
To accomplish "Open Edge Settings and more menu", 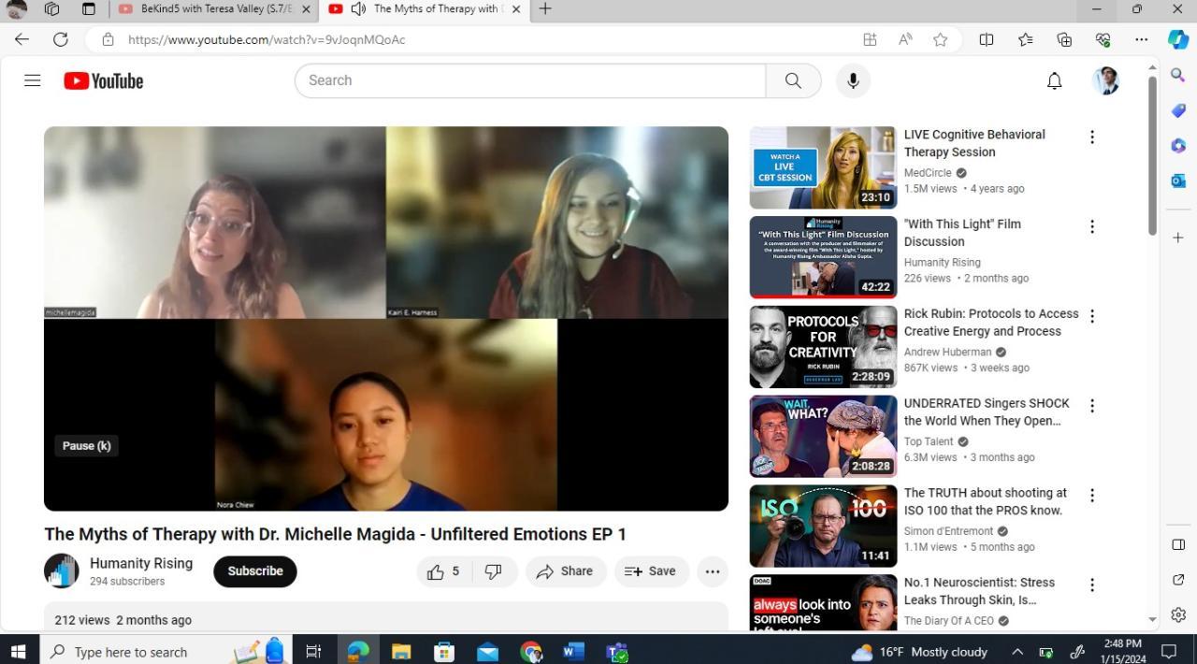I will 1142,39.
